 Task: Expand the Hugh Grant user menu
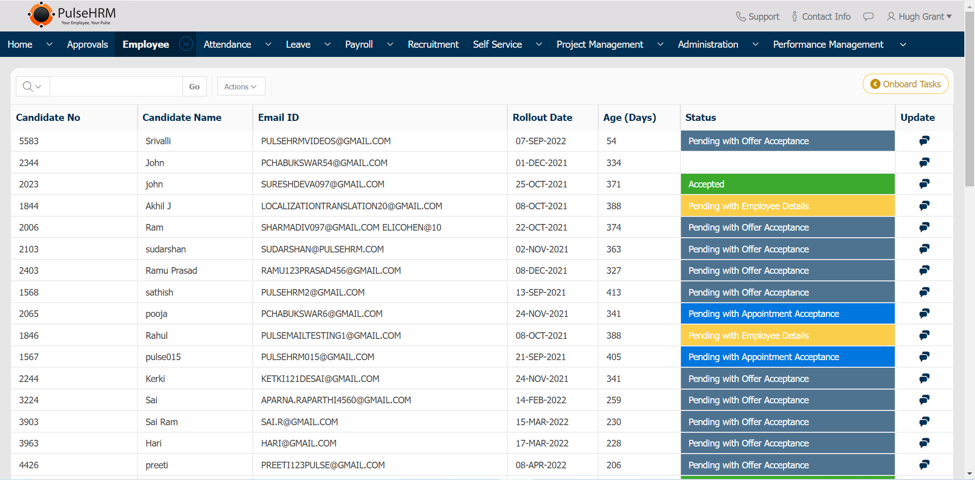click(920, 17)
